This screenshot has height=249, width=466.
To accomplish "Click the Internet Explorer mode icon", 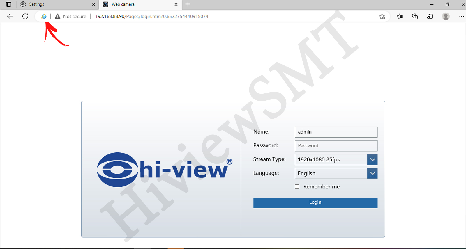I will pos(44,17).
